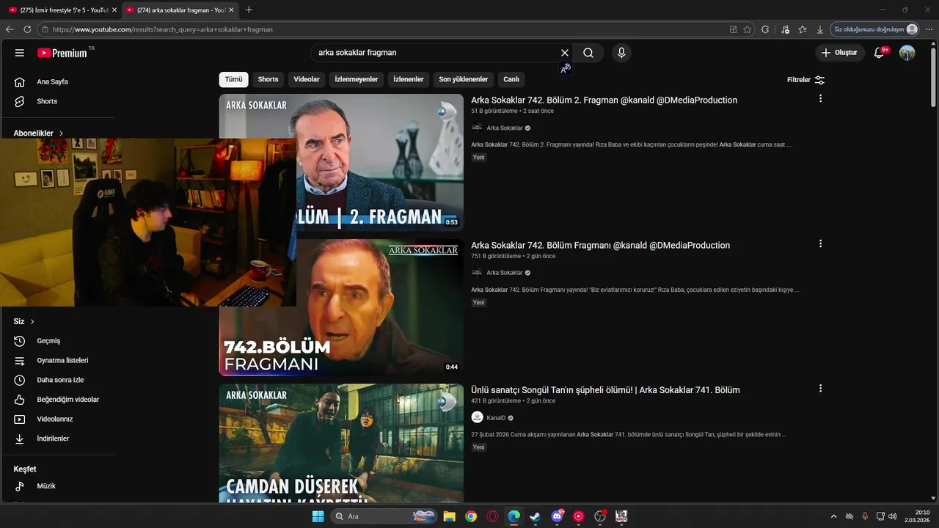
Task: Open Arka Sokaklar 742. Bölüm Fragmanı title
Action: pos(600,245)
